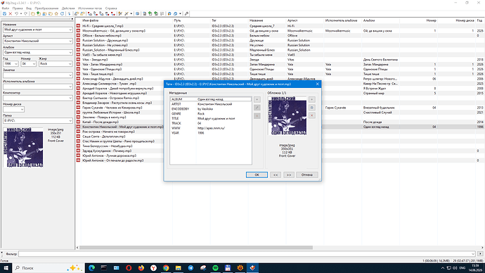Click the add field plus button beside Метаданные list
Image resolution: width=485 pixels, height=273 pixels.
pyautogui.click(x=257, y=99)
